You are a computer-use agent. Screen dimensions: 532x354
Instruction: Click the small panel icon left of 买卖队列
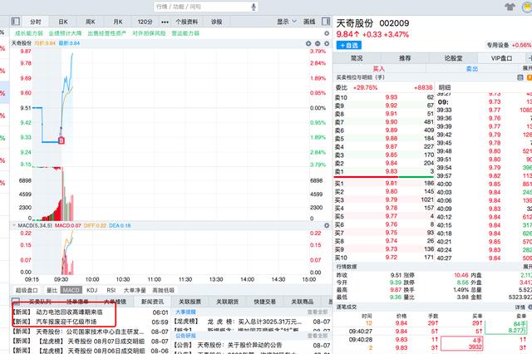tap(16, 301)
